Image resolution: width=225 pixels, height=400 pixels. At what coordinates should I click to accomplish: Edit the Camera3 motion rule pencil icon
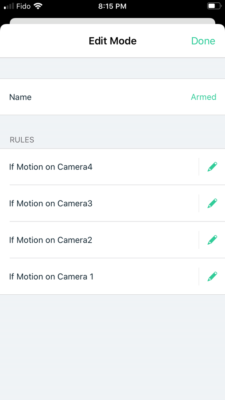[212, 203]
